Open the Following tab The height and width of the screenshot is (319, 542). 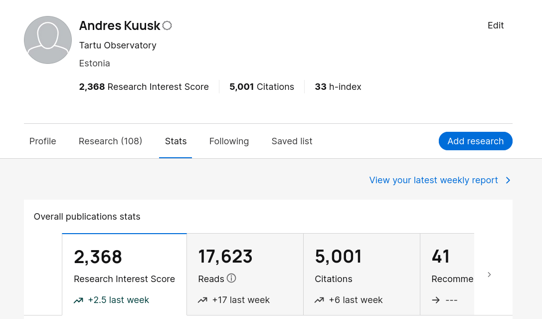[x=229, y=141]
